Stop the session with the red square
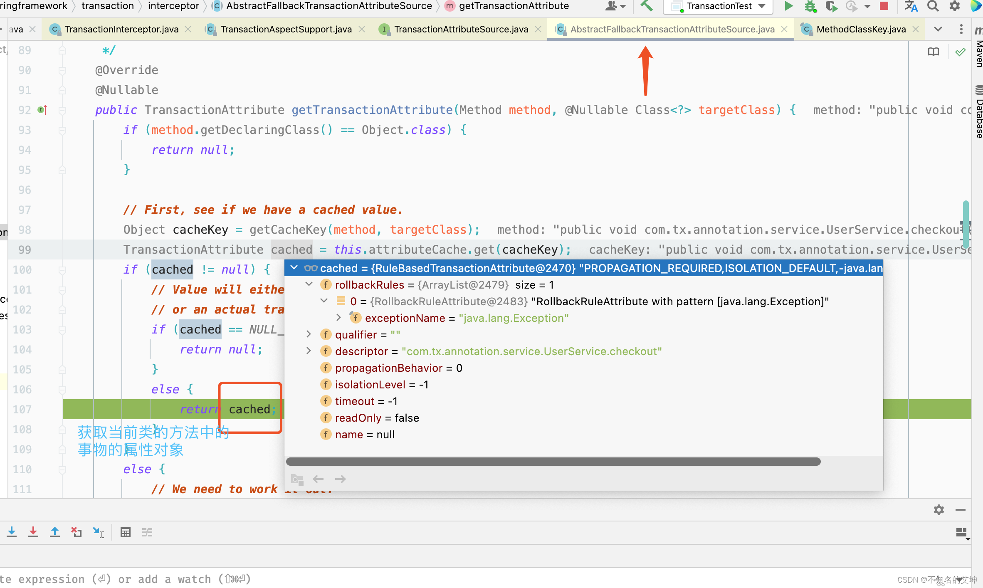 click(x=884, y=6)
